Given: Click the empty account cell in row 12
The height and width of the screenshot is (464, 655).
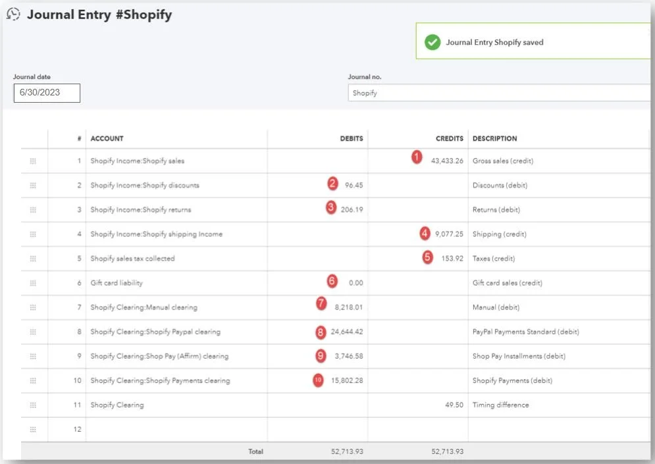Looking at the screenshot, I should [176, 429].
